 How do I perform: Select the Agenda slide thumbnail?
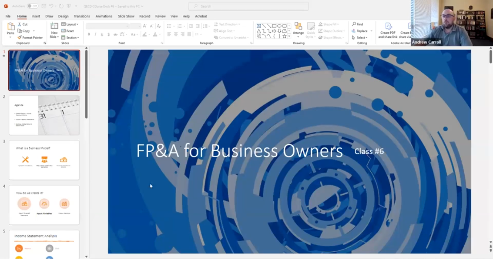point(44,115)
